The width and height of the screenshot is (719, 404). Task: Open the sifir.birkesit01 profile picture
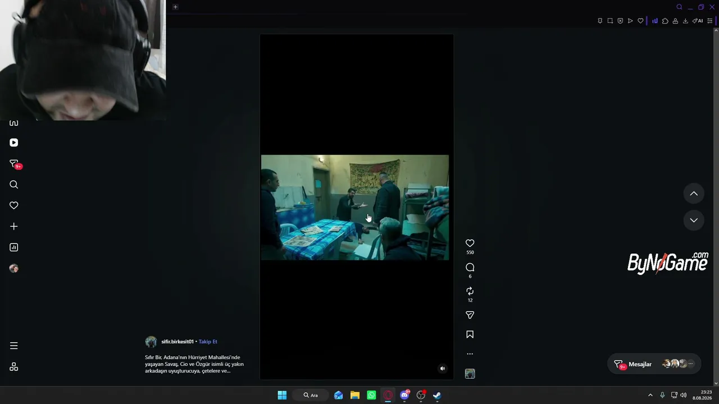click(x=151, y=342)
